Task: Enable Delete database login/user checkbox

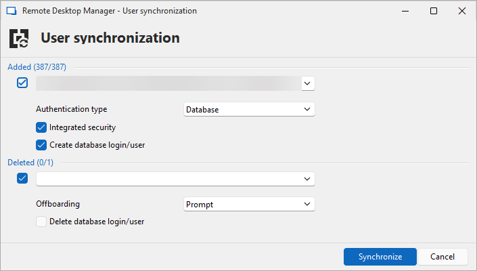Action: tap(41, 221)
